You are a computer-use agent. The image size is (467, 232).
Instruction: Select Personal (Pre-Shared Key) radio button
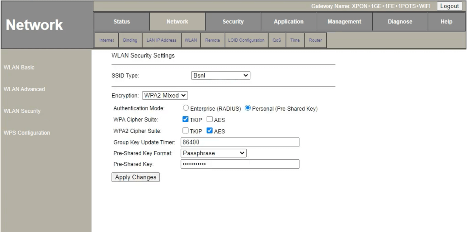tap(248, 108)
